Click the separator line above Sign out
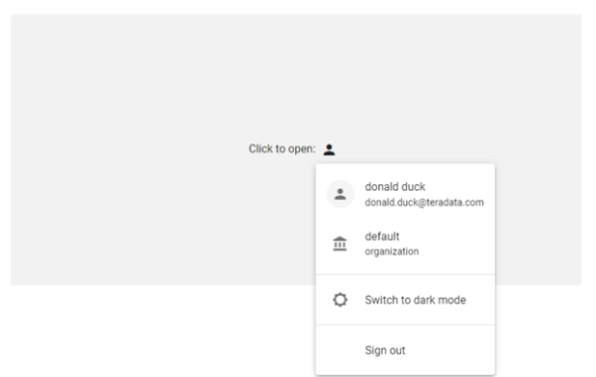Viewport: 596px width, 377px height. point(405,325)
